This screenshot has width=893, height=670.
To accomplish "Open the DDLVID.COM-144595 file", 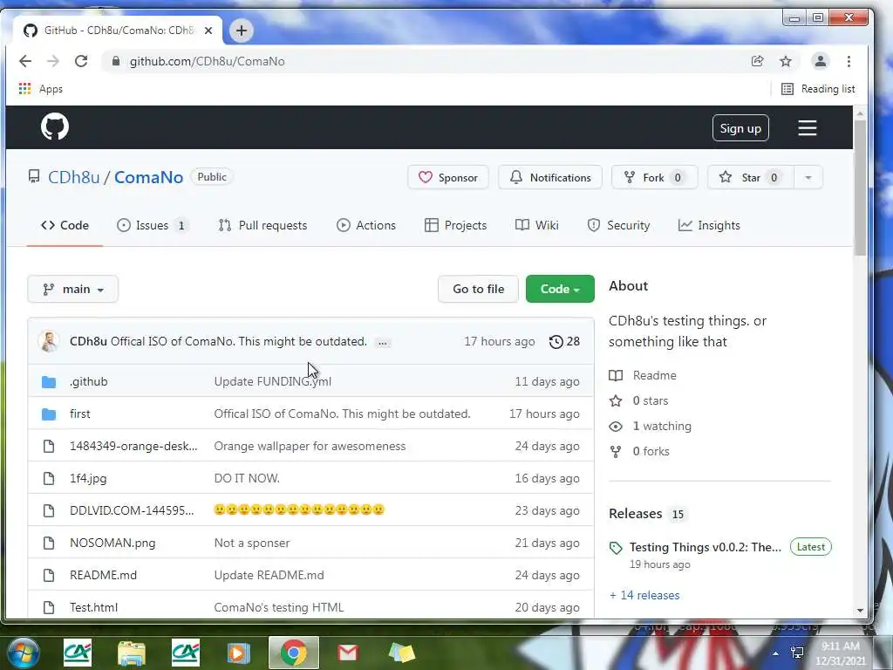I will pos(132,510).
